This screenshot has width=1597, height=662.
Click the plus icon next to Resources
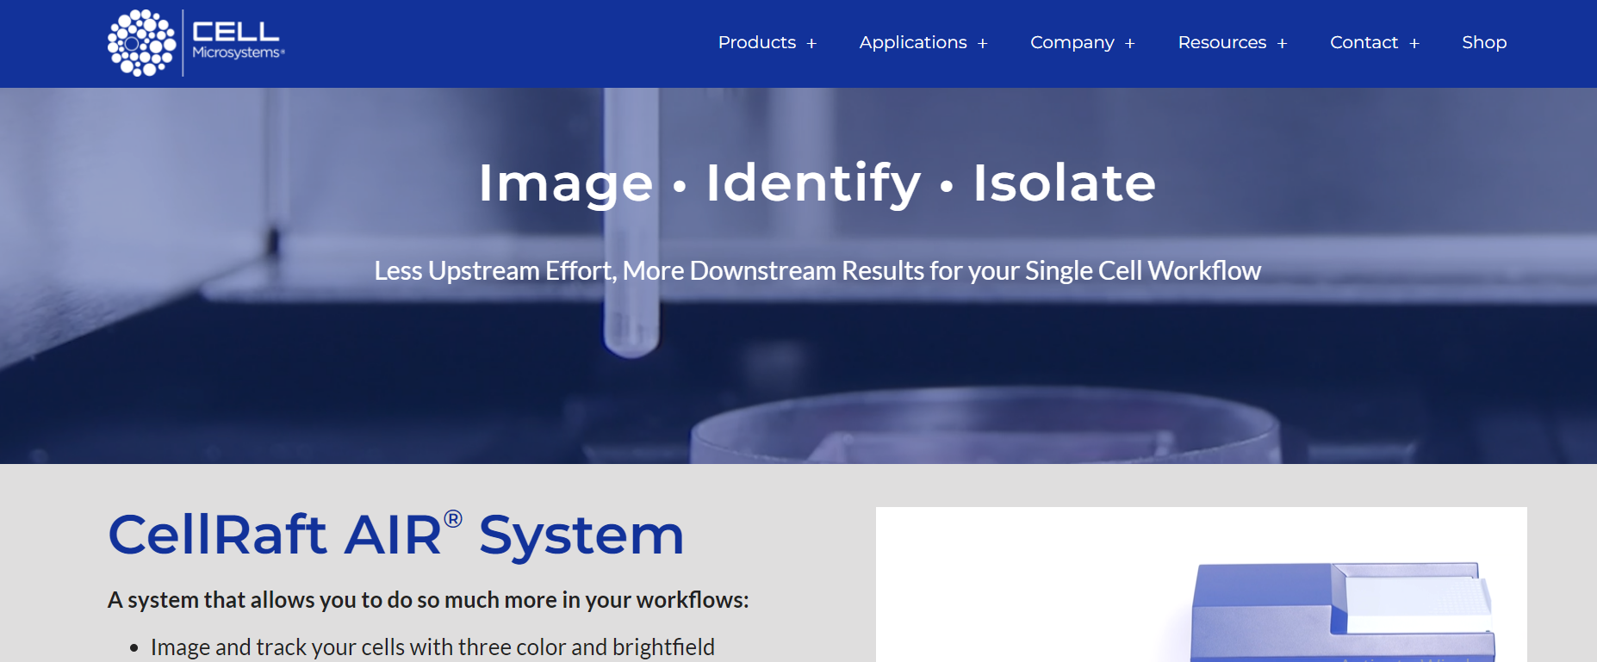1283,44
